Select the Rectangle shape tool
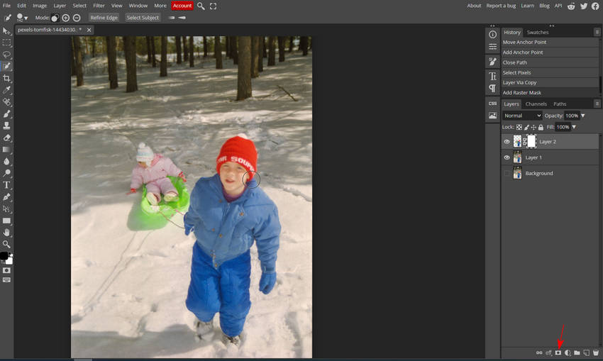Viewport: 603px width, 361px height. (6, 221)
